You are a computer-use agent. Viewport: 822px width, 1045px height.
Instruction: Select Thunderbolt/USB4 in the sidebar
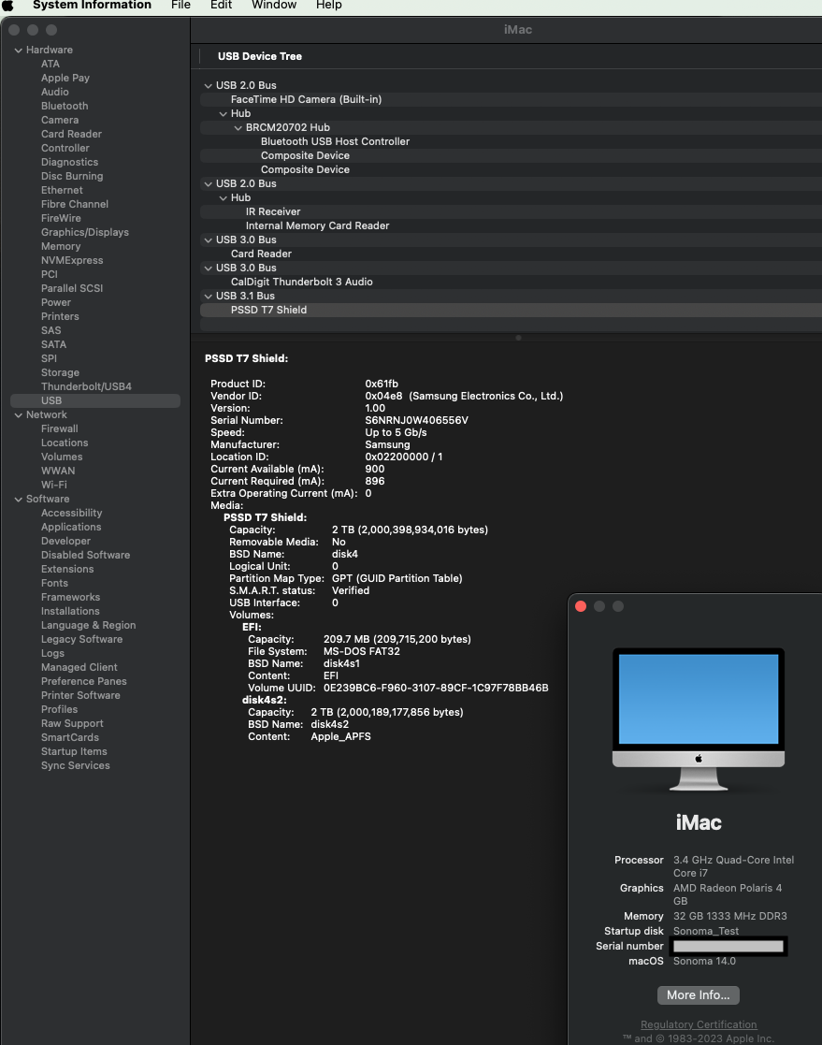pyautogui.click(x=86, y=386)
